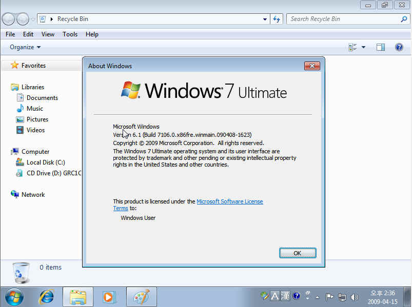Open the File menu
This screenshot has height=307, width=412.
10,34
